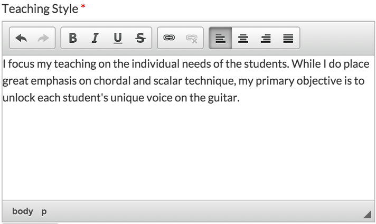This screenshot has width=376, height=224.
Task: Click the editor resize handle corner
Action: pos(367,214)
